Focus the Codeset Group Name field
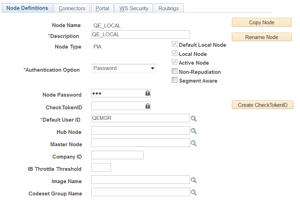 click(141, 192)
